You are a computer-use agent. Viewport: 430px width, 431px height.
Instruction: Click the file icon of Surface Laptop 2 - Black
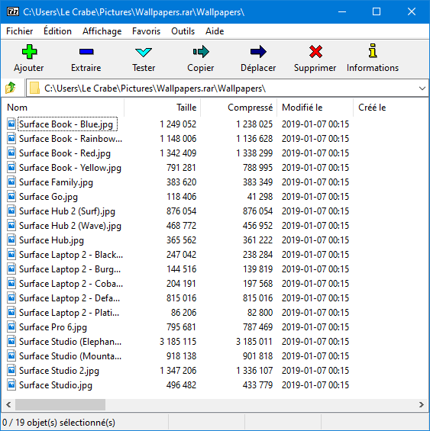point(11,255)
